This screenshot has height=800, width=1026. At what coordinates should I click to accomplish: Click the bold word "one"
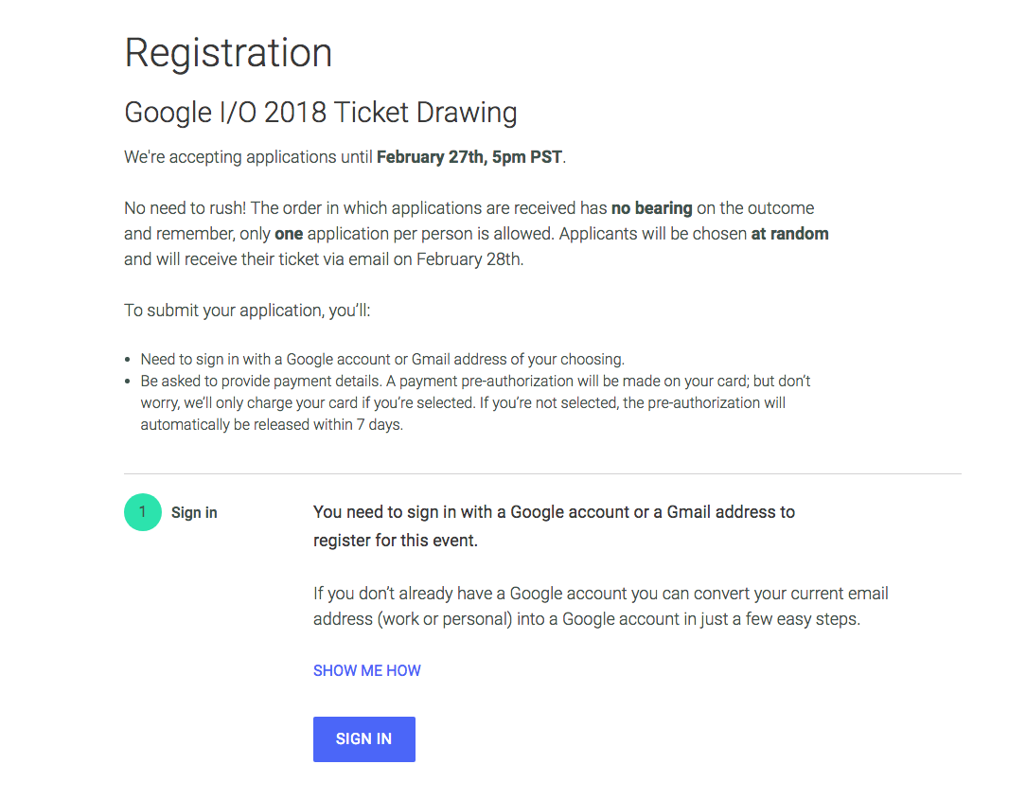(289, 233)
